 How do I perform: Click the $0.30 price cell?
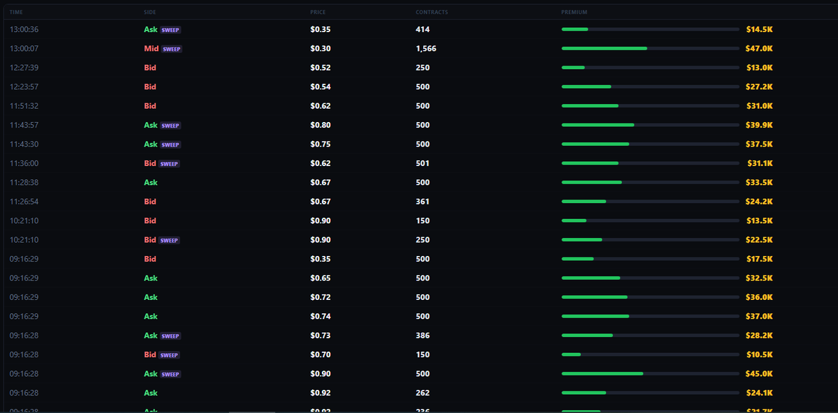click(x=321, y=49)
